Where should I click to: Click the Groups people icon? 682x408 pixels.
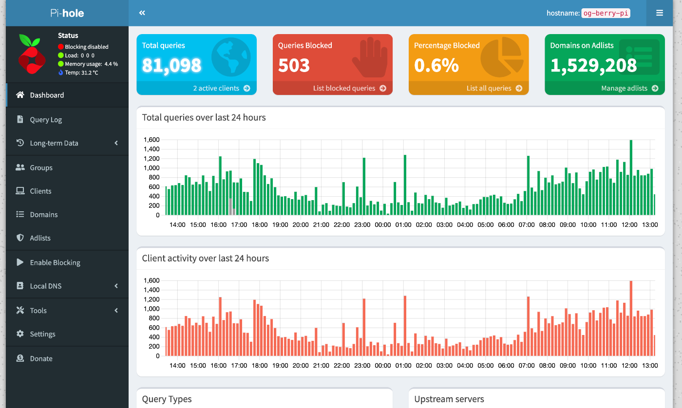(20, 167)
